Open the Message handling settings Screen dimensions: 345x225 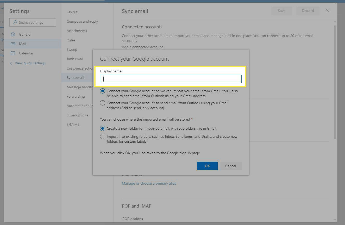point(80,87)
